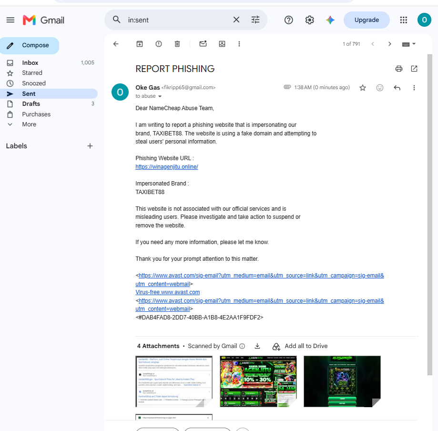This screenshot has height=431, width=438.
Task: Open the first avast.com sig-email link
Action: pyautogui.click(x=260, y=280)
